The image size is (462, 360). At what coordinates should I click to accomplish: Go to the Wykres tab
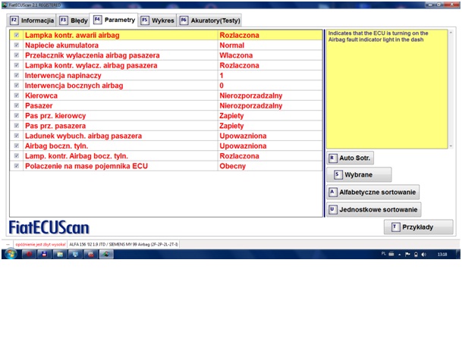pyautogui.click(x=157, y=20)
